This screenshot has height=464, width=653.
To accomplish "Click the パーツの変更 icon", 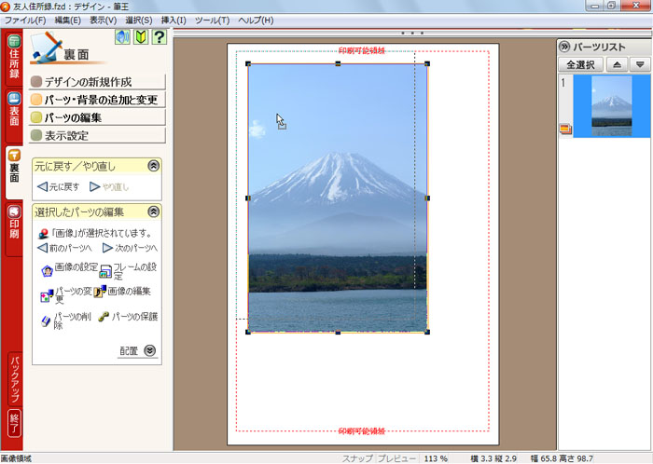I will point(48,294).
